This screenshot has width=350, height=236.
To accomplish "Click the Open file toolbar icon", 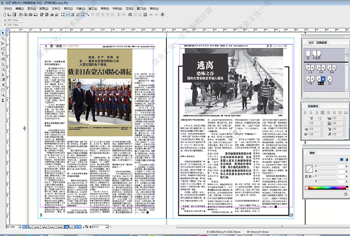I will 9,14.
